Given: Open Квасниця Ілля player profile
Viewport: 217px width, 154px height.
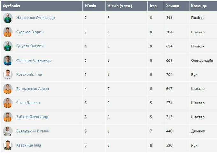Looking at the screenshot, I should (x=28, y=145).
